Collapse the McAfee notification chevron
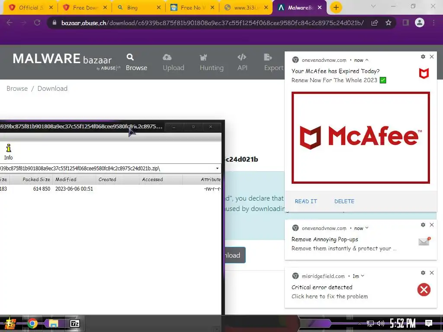 (x=367, y=60)
